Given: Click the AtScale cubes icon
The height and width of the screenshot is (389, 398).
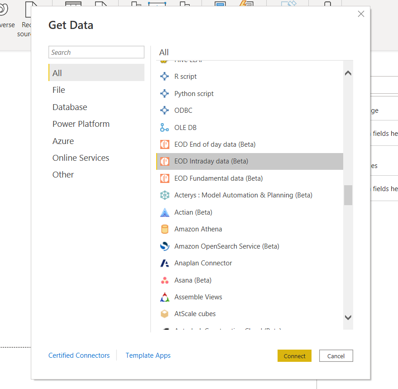Looking at the screenshot, I should (x=164, y=314).
